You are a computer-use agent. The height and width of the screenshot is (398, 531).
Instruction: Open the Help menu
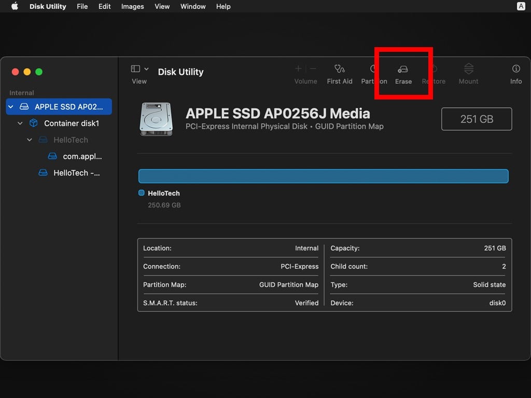pyautogui.click(x=223, y=6)
